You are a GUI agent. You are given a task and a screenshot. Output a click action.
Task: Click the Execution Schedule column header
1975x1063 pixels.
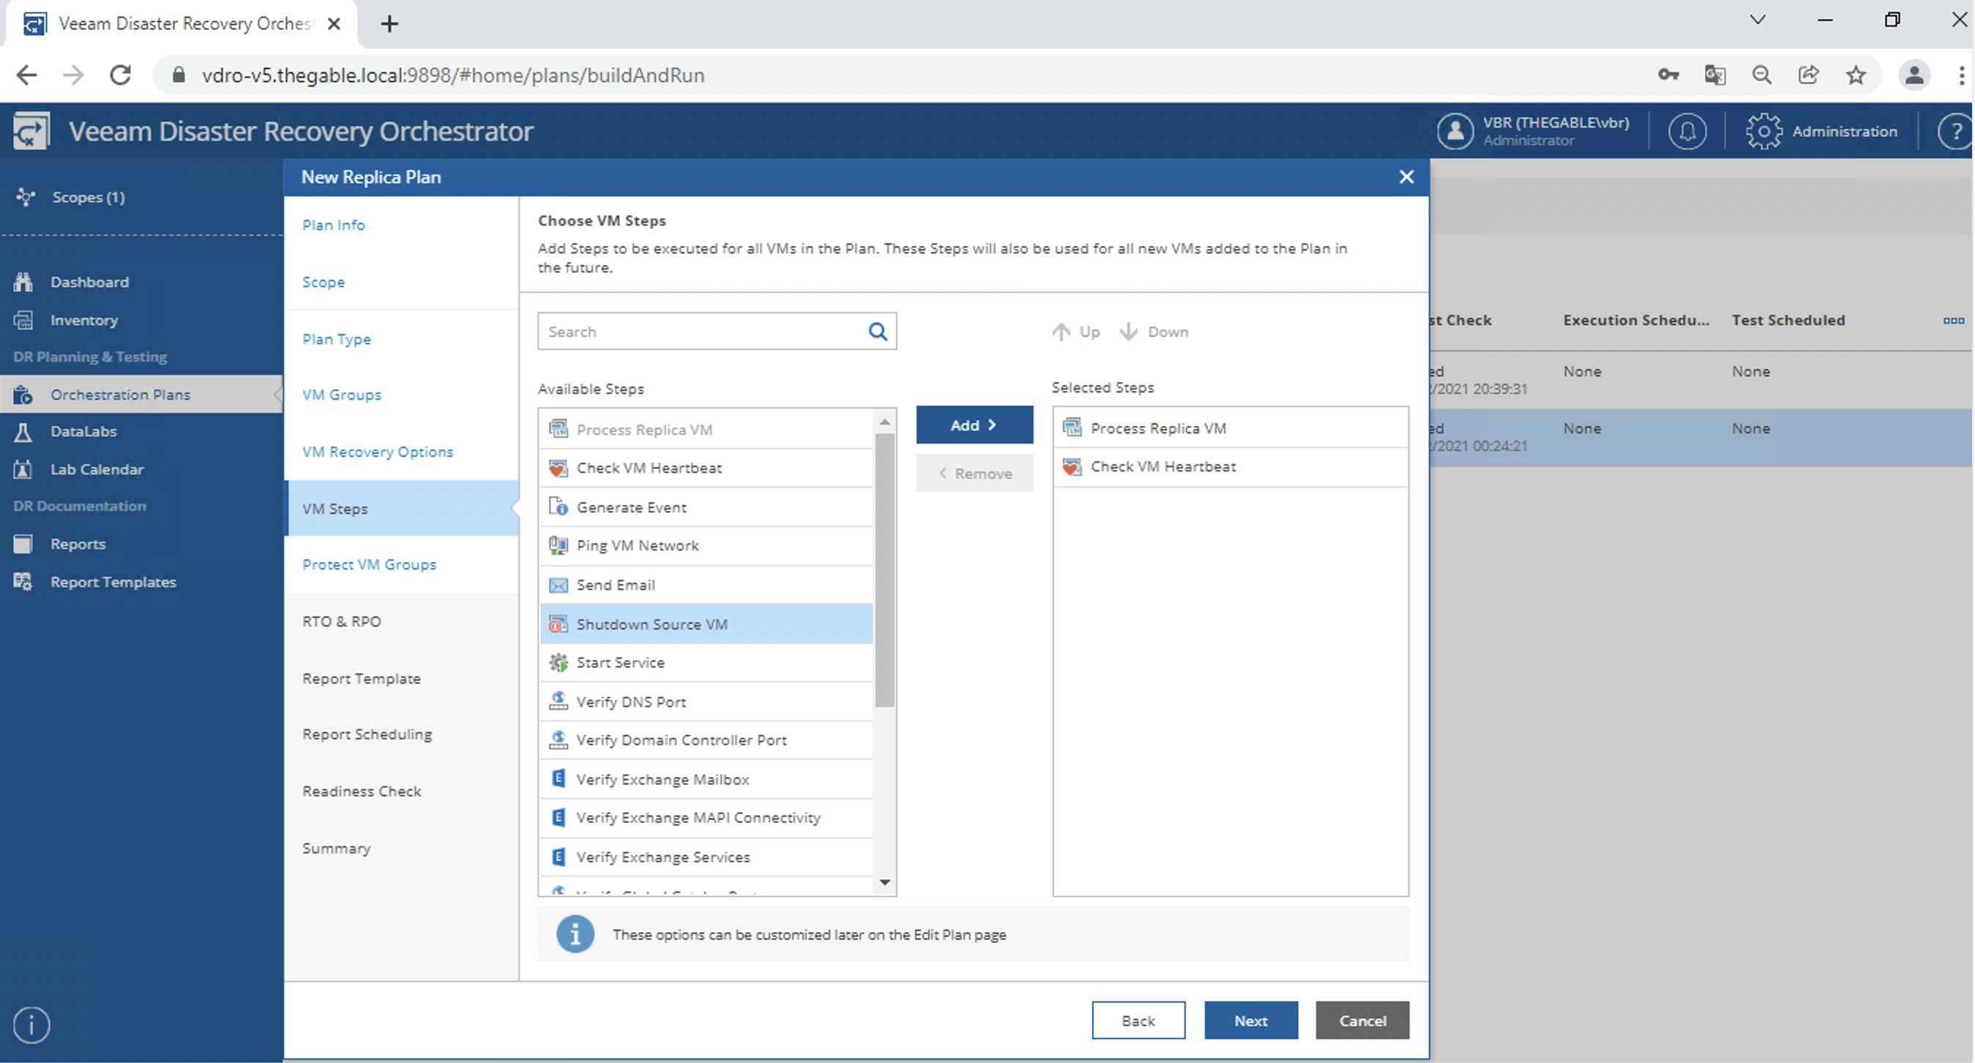point(1636,320)
